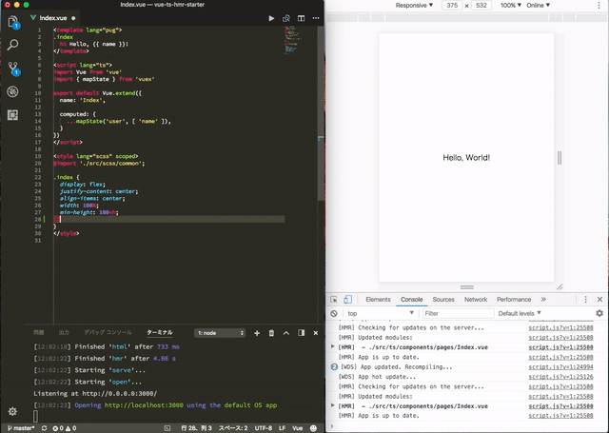609x433 pixels.
Task: Open the Manage gear icon at sidebar bottom
Action: (12, 411)
